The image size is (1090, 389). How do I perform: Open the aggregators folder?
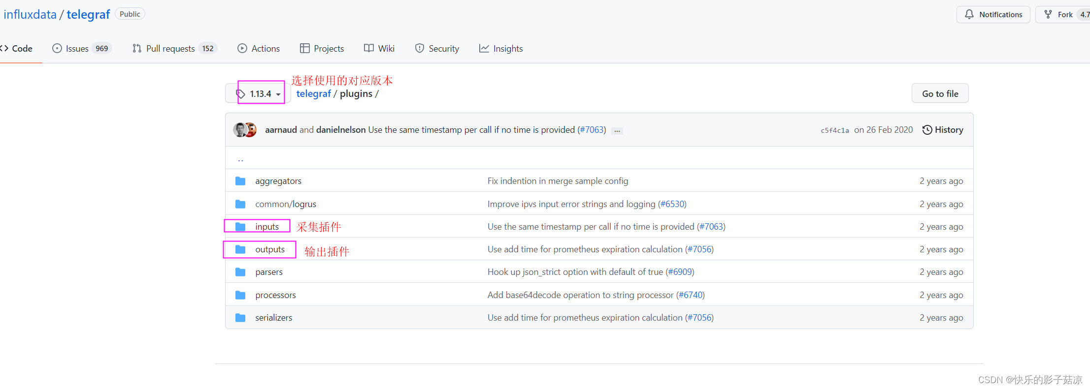(278, 181)
